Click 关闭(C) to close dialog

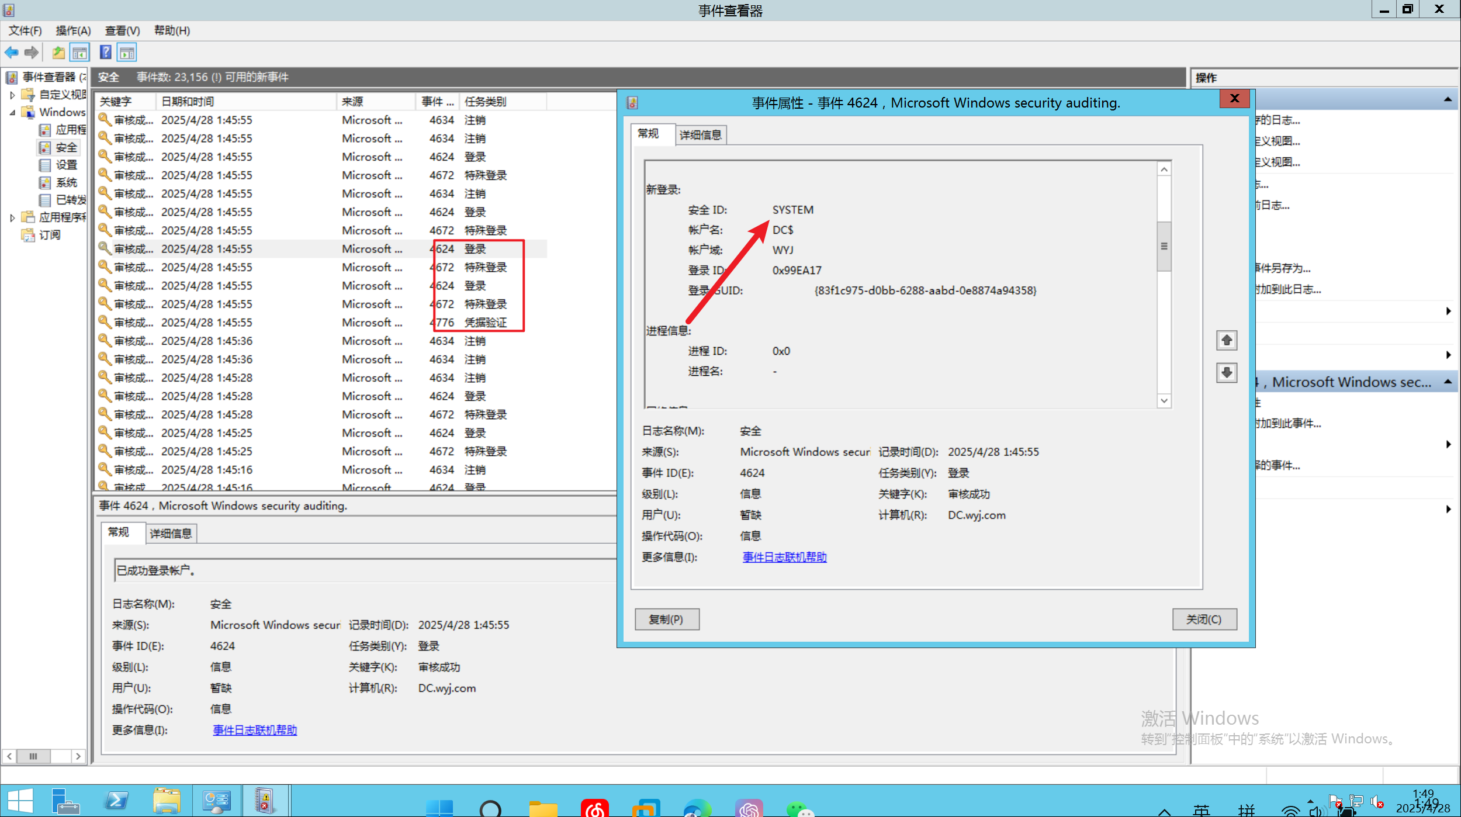(x=1204, y=619)
